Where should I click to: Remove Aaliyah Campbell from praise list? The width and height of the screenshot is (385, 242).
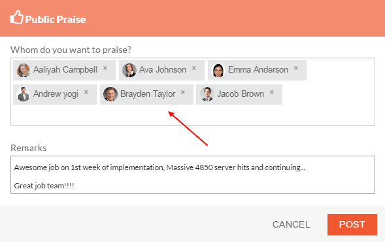point(105,68)
